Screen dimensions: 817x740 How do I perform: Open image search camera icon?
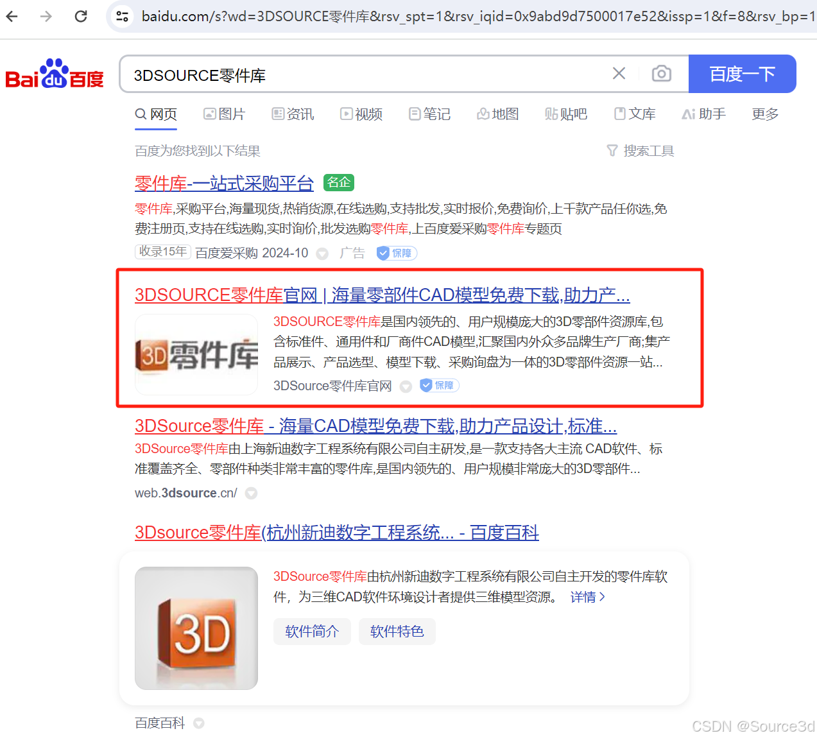click(661, 73)
